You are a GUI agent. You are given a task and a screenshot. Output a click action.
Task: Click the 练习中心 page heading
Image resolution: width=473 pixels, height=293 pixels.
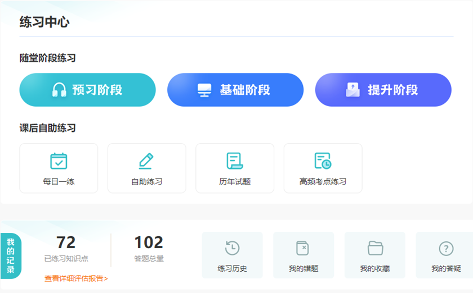click(x=44, y=22)
